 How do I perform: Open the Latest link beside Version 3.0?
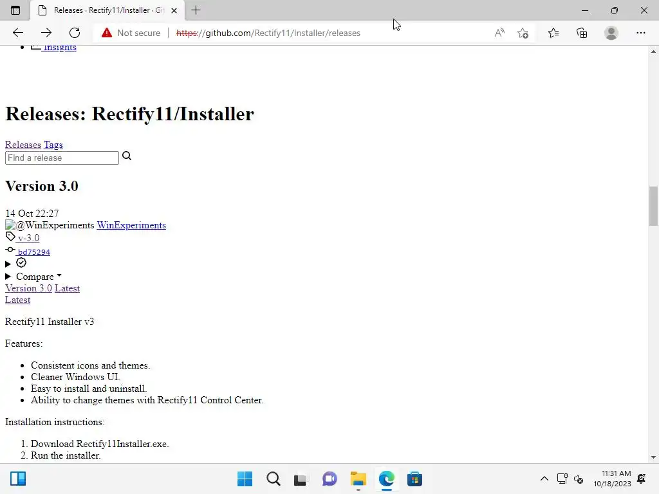point(67,288)
